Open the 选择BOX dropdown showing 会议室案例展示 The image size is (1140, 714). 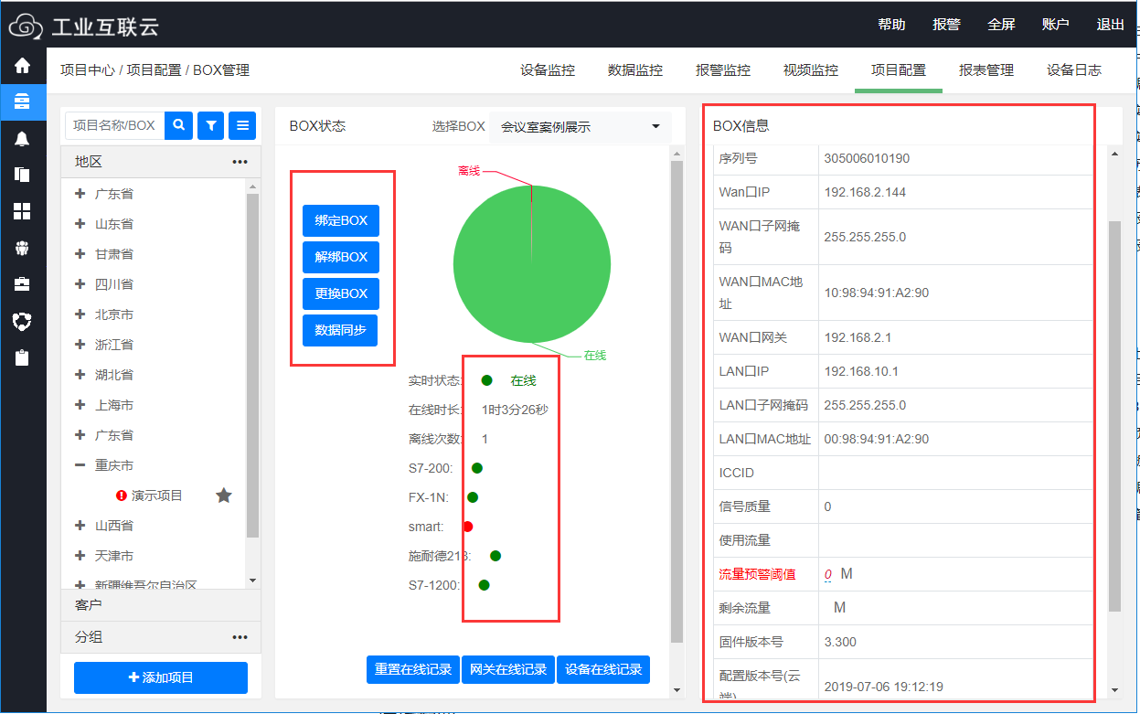click(580, 127)
